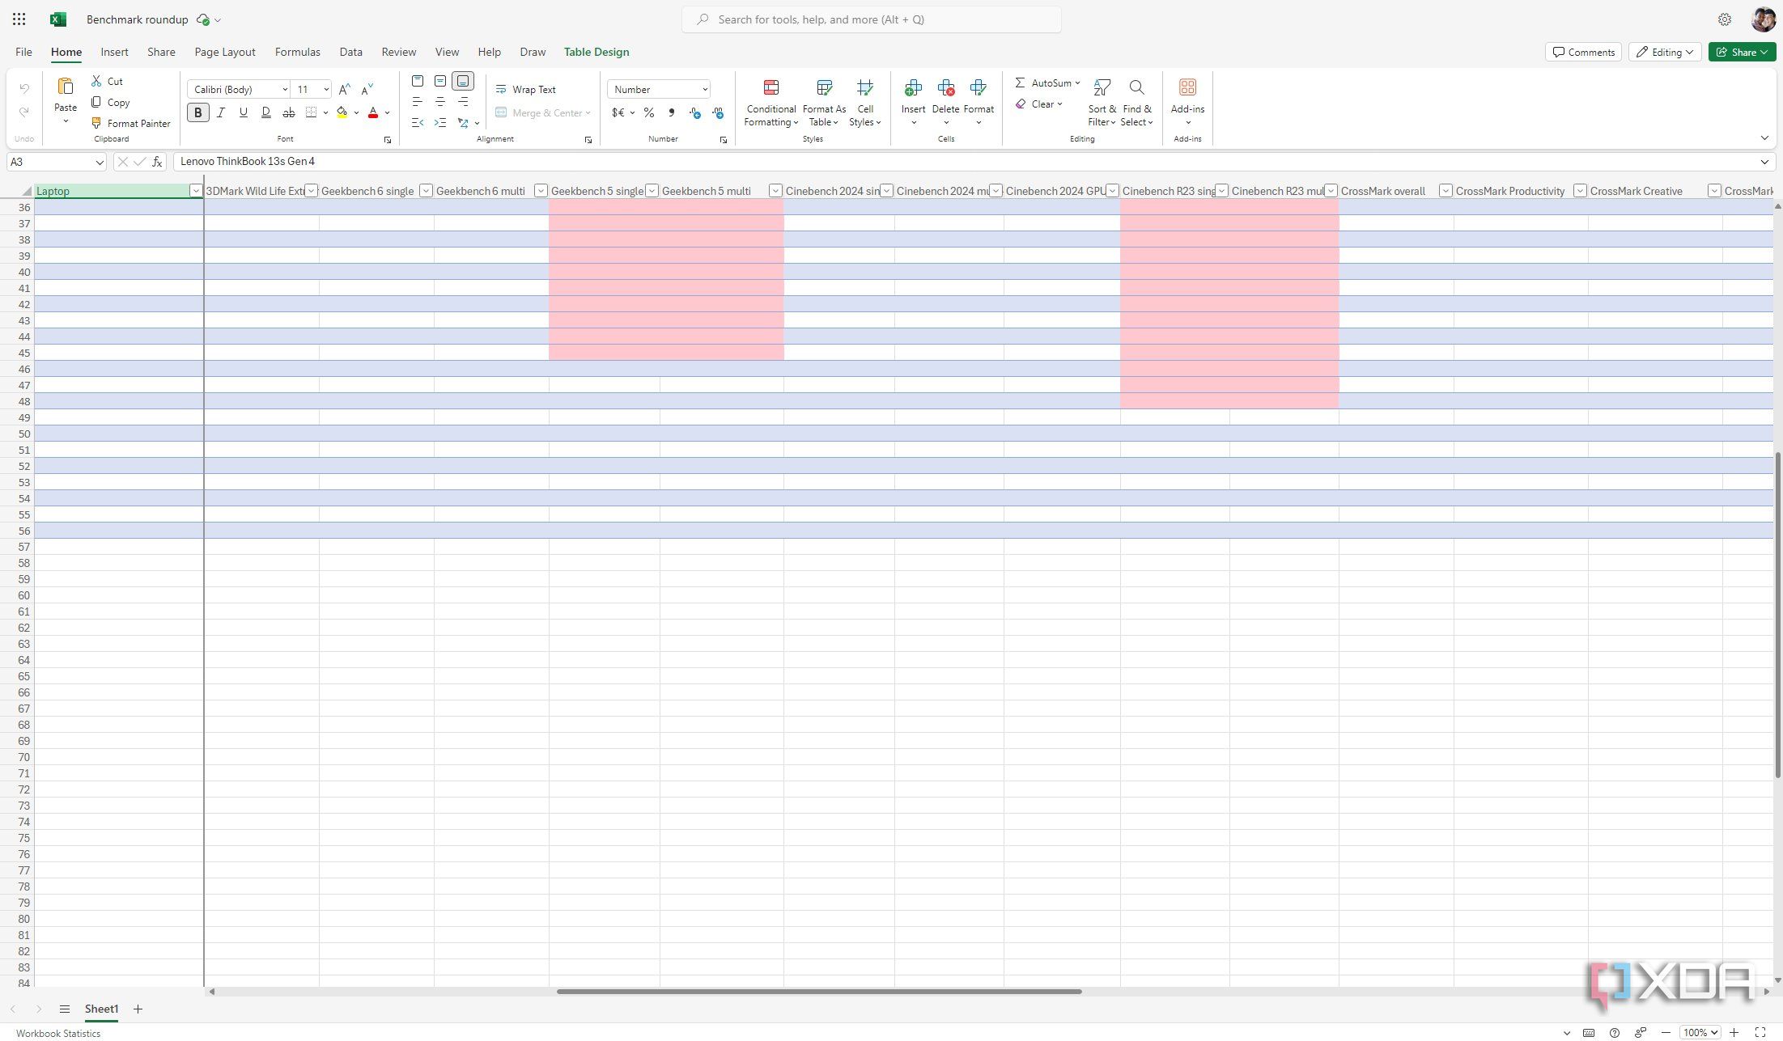This screenshot has width=1783, height=1041.
Task: Open Format As Table gallery
Action: (x=824, y=103)
